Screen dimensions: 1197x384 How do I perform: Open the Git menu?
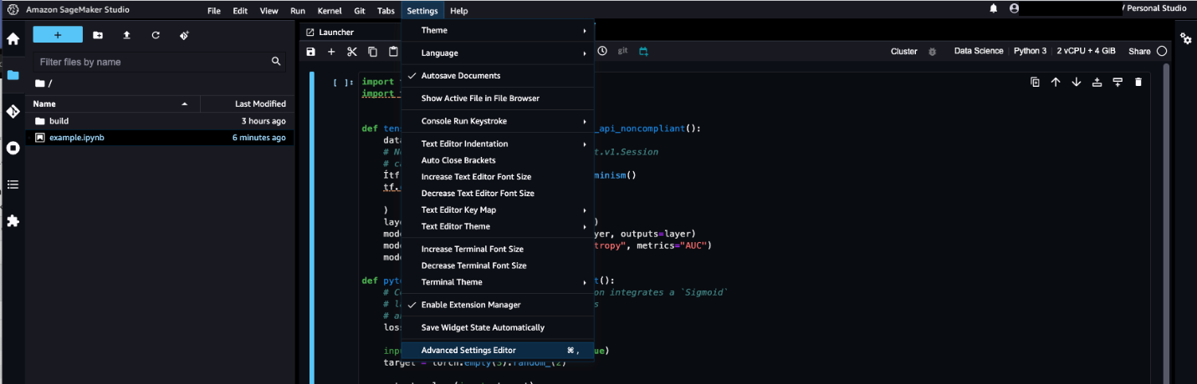[x=360, y=11]
